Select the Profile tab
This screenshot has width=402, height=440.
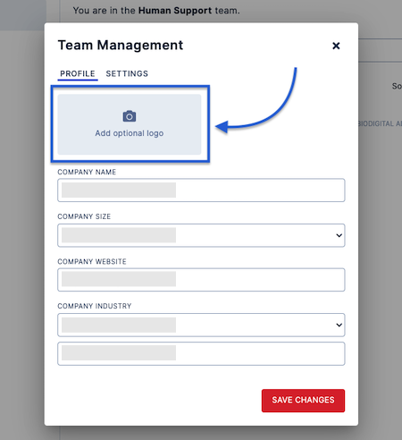click(x=78, y=73)
